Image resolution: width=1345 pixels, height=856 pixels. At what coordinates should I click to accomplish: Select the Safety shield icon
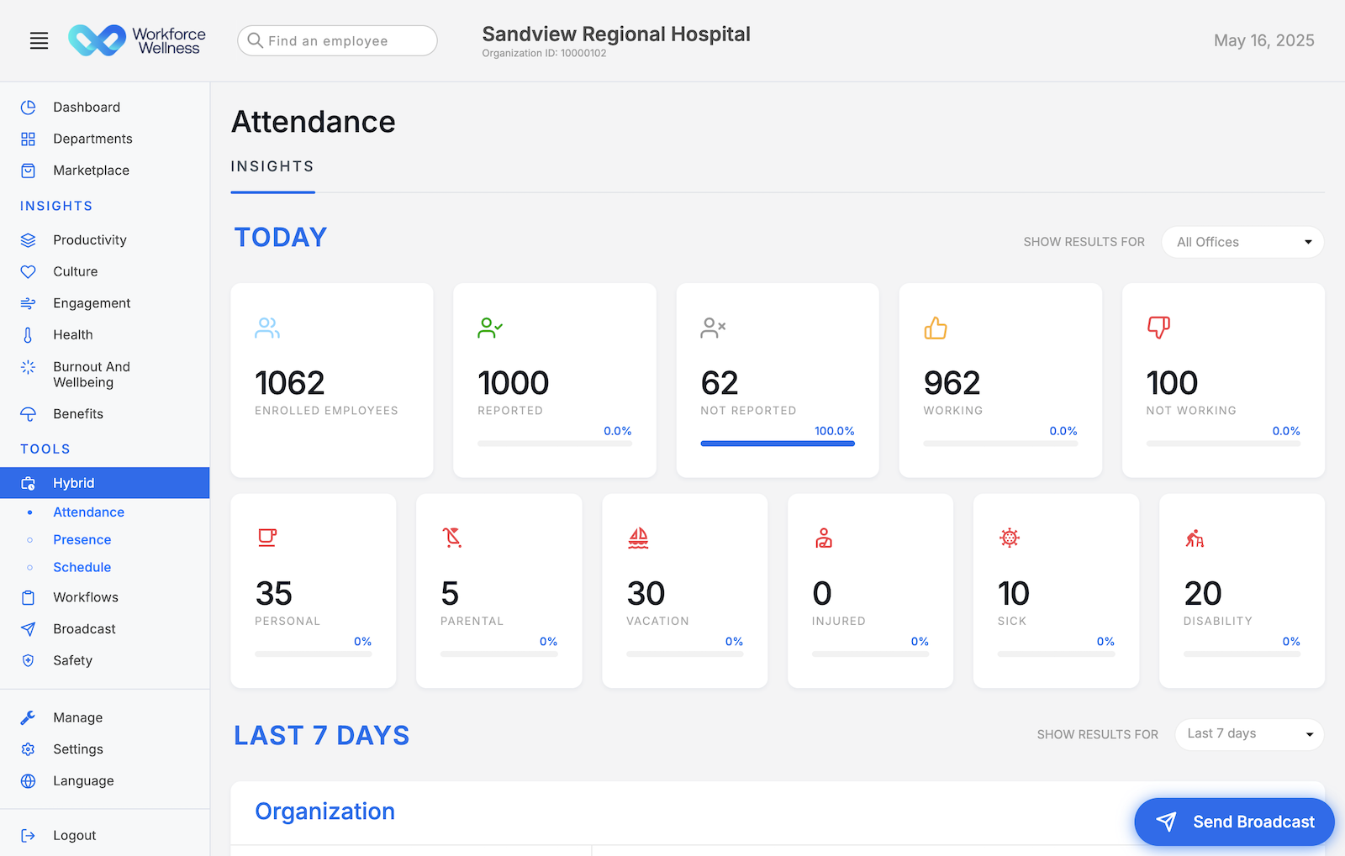(28, 660)
